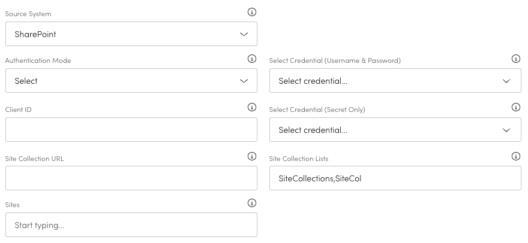Image resolution: width=528 pixels, height=243 pixels.
Task: Show info for Site Collection URL
Action: (x=252, y=156)
